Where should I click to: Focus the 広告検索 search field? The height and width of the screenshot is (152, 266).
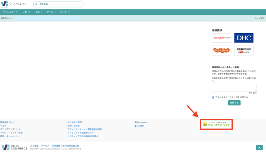58,5
